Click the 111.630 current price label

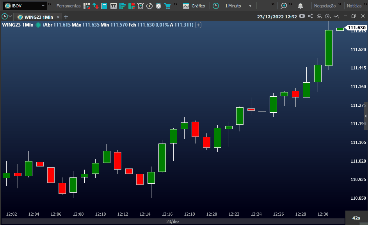(356, 28)
